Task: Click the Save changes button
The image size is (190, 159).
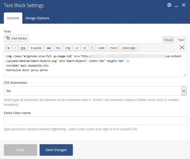Action: tap(56, 150)
